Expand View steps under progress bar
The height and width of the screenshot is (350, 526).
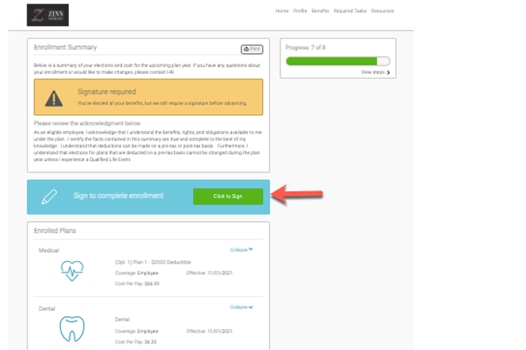375,72
